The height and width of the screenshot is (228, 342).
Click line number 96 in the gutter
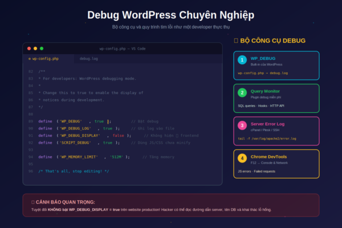tap(31, 171)
